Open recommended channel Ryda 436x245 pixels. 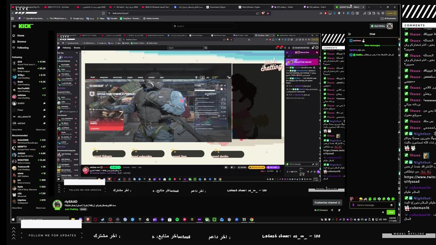[29, 188]
